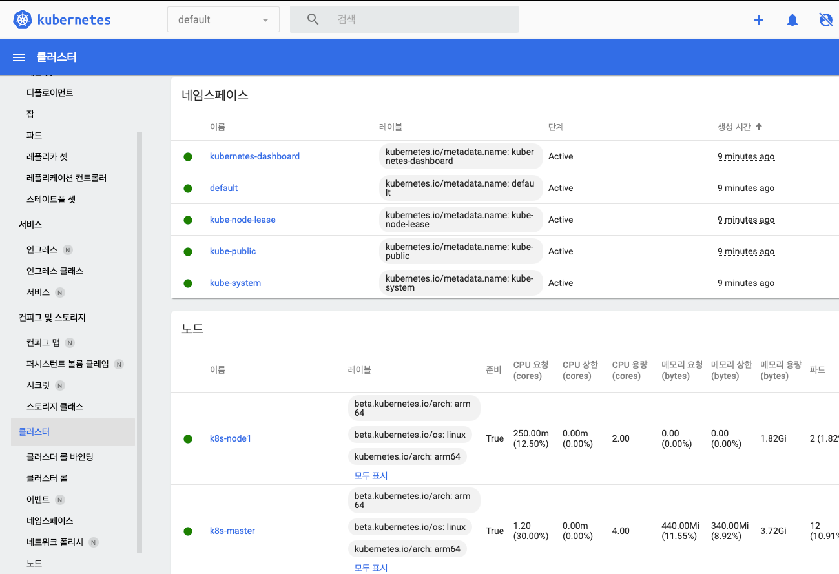
Task: Click green status dot for k8s-node1
Action: 188,439
